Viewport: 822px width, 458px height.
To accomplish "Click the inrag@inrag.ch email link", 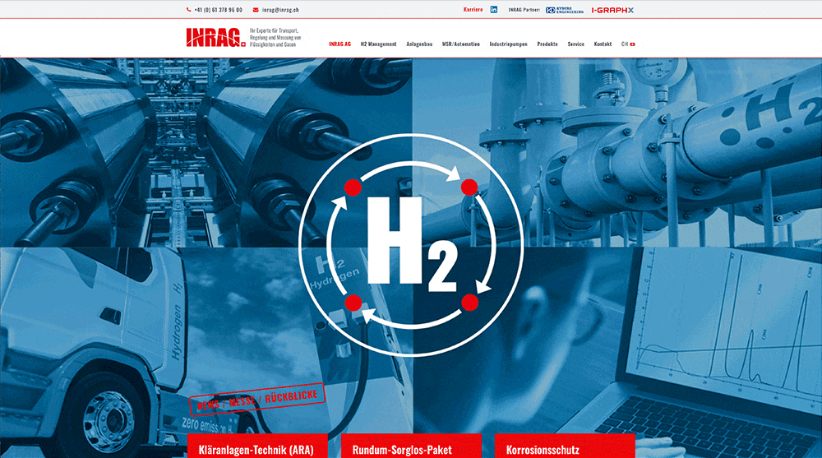I will (x=280, y=10).
